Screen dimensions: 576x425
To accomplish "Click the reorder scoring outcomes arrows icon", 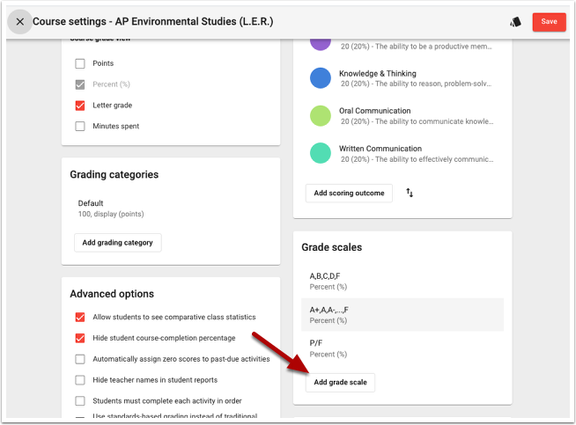I will (410, 193).
